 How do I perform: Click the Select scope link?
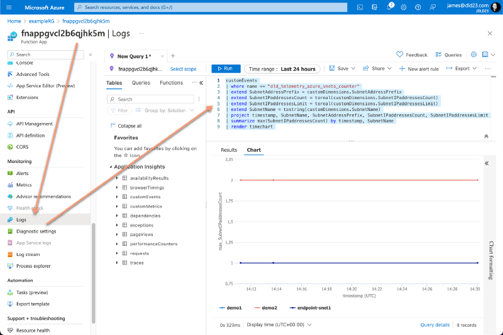[183, 69]
